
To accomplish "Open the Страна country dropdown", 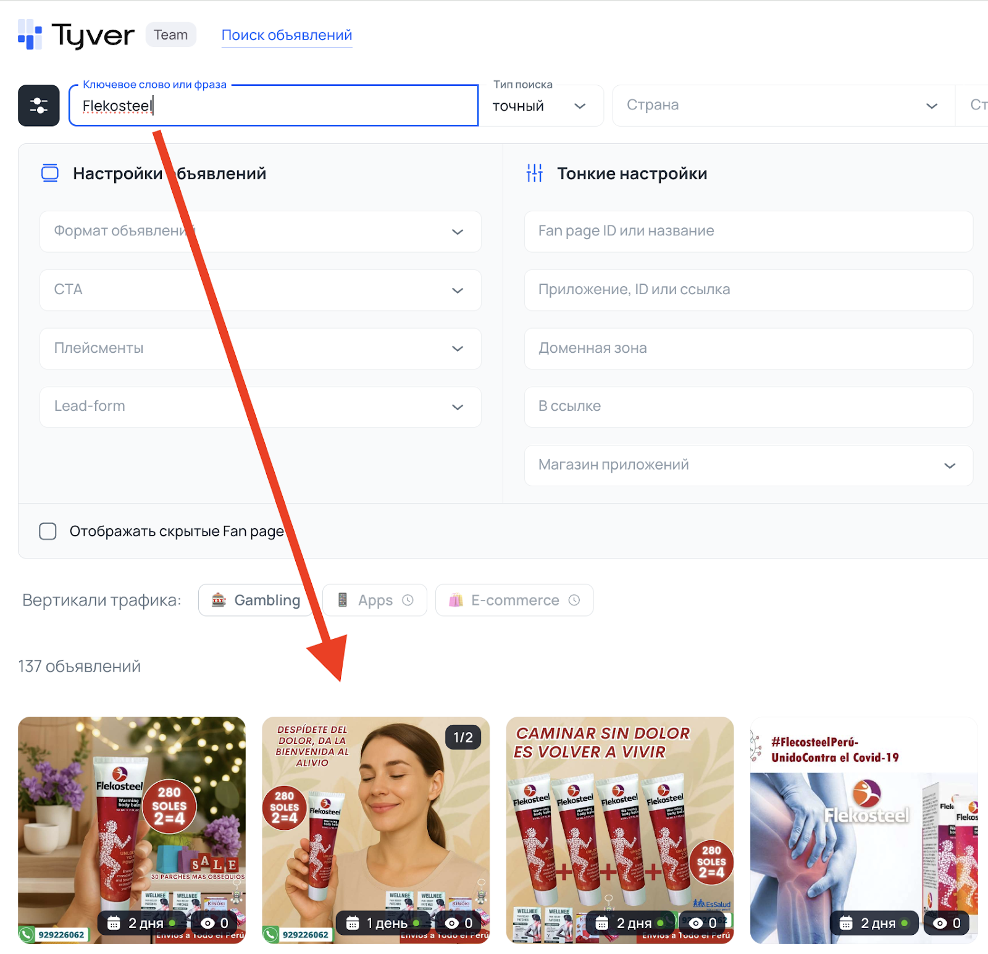I will pos(783,106).
